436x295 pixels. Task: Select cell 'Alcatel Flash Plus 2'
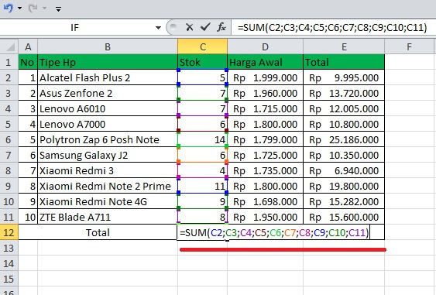[108, 77]
